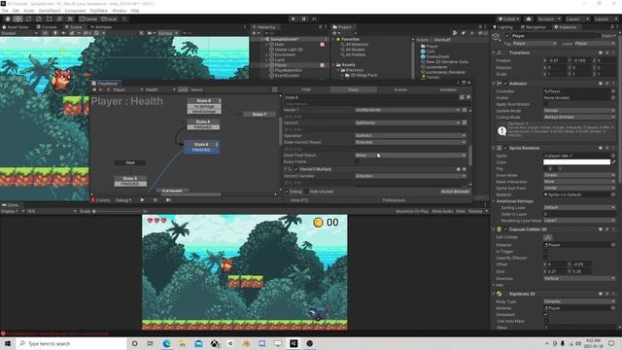Switch to PlayMaker Variables tab
The height and width of the screenshot is (350, 622).
[447, 89]
